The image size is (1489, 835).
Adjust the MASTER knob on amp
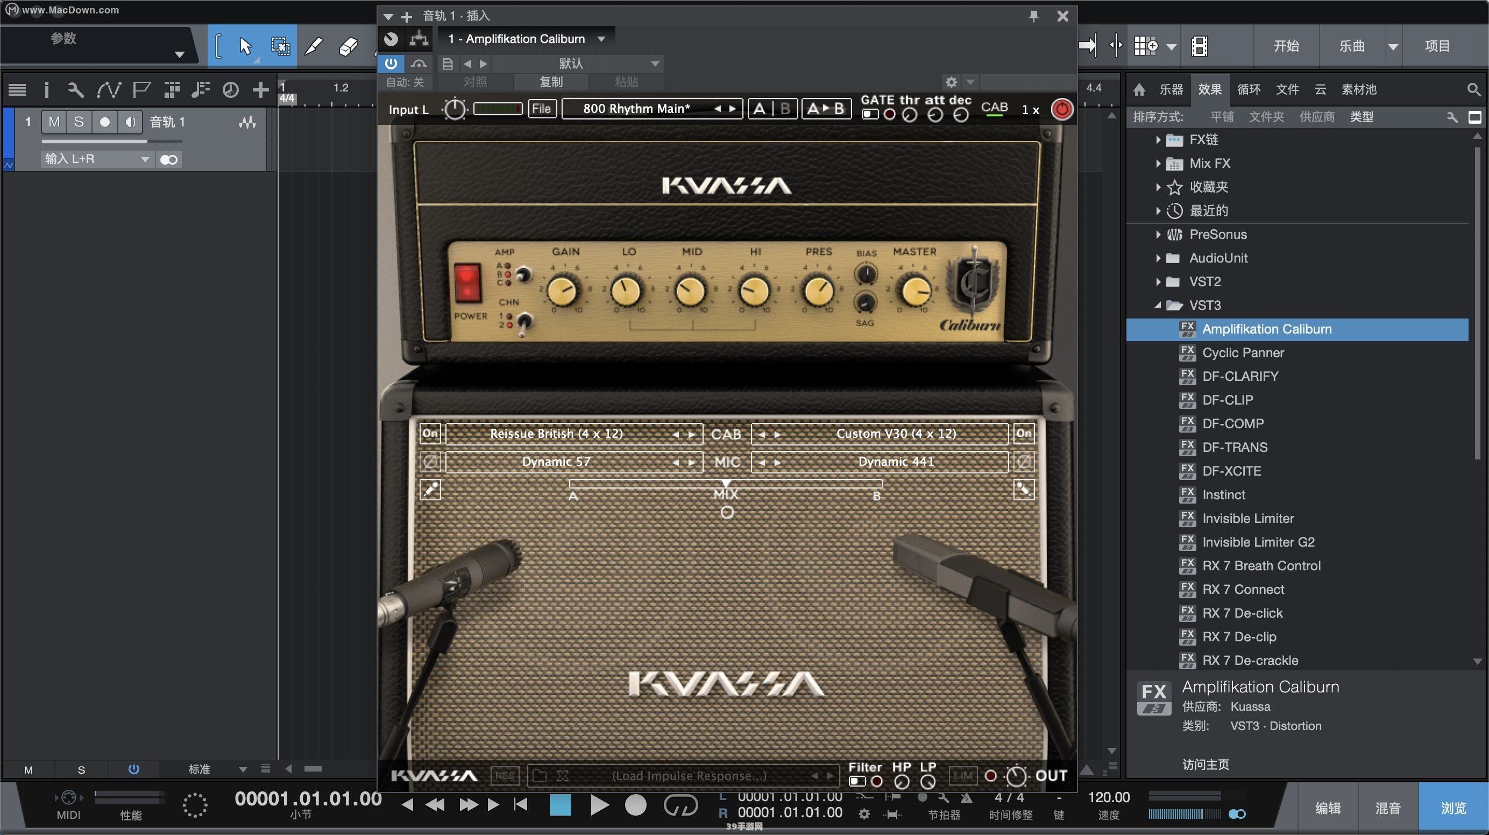click(x=916, y=291)
